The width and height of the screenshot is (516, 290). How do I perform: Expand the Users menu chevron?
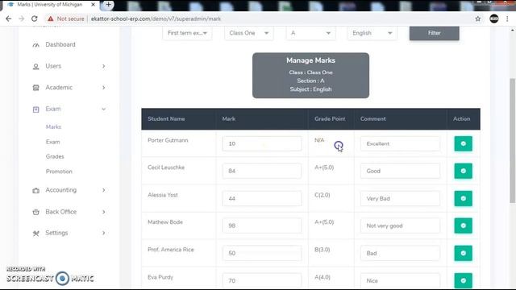(104, 66)
